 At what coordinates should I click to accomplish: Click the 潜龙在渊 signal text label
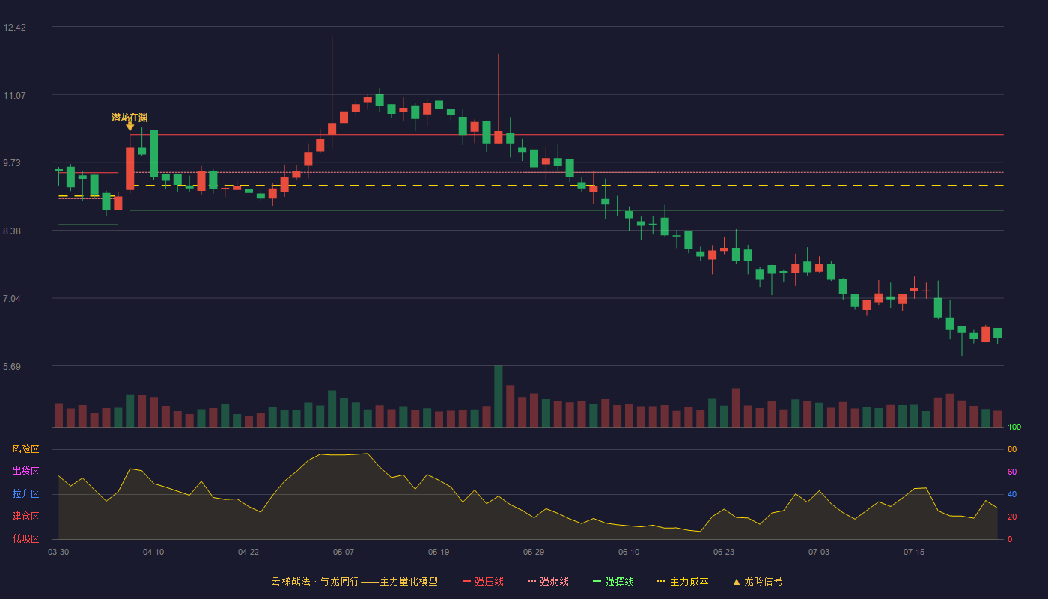click(x=130, y=118)
